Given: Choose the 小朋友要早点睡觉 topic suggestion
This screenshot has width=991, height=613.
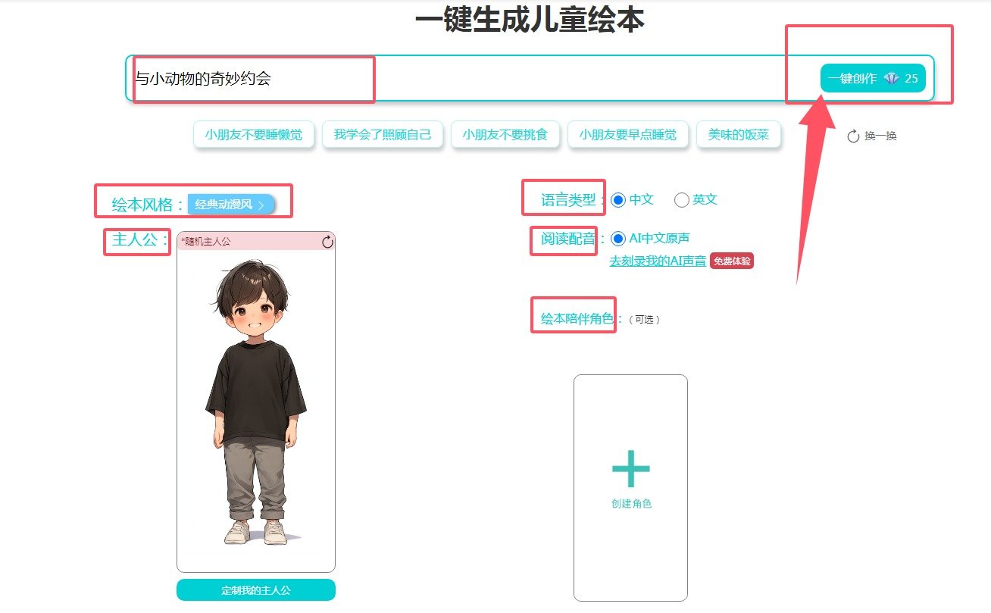Looking at the screenshot, I should click(628, 135).
